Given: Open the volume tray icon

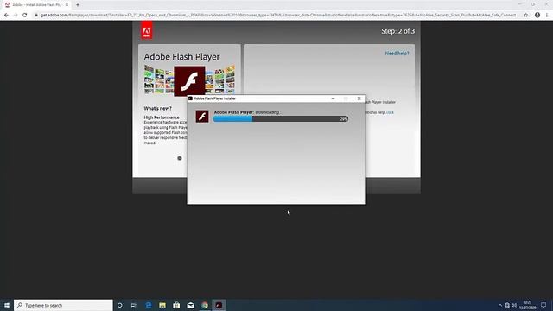Looking at the screenshot, I should click(514, 305).
